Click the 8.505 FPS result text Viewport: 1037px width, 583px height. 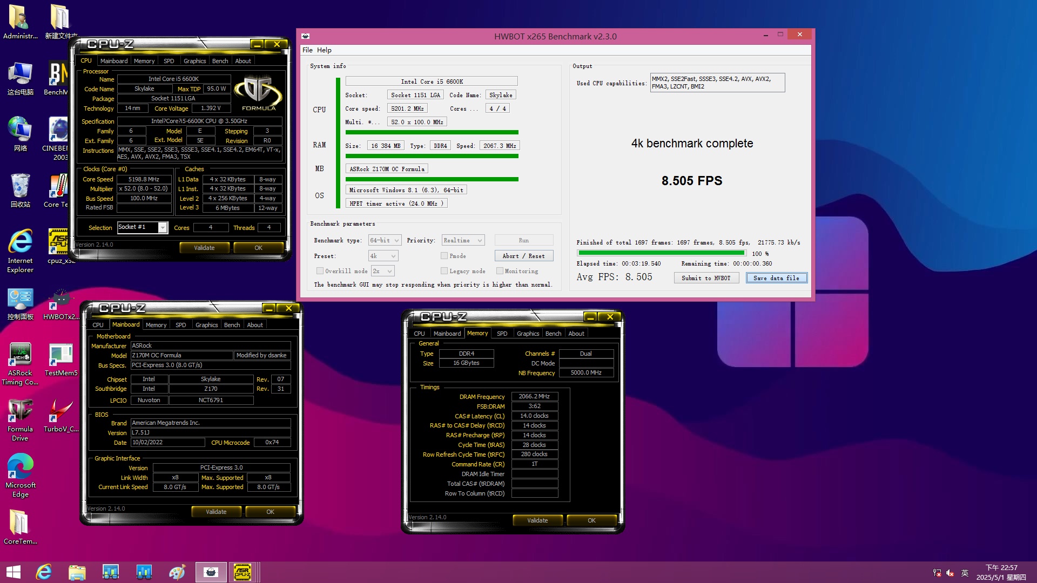692,181
